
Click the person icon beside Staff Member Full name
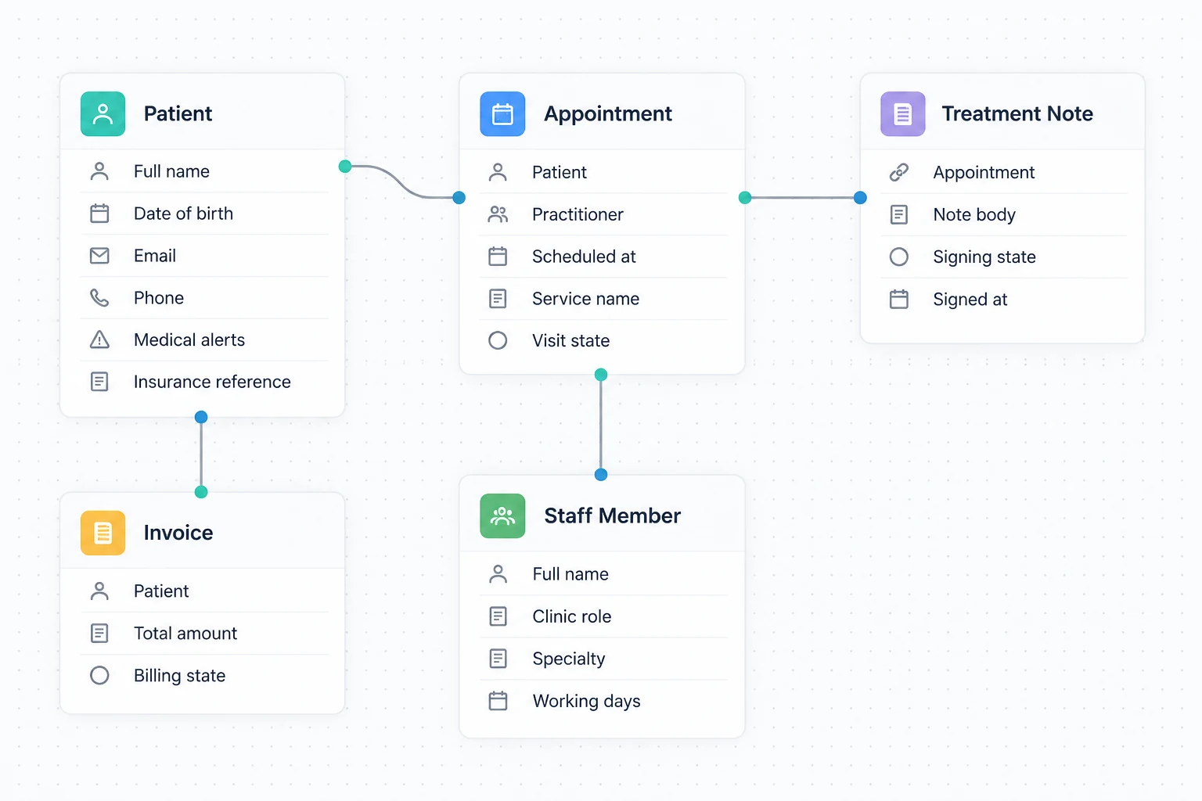pyautogui.click(x=498, y=574)
